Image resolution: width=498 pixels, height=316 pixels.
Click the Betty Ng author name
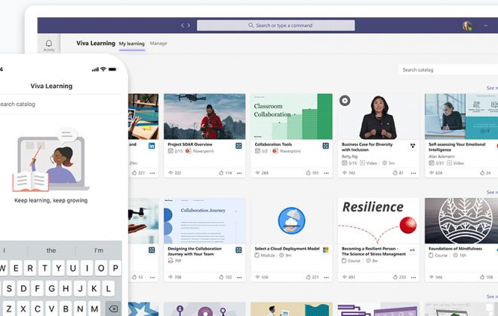pos(349,156)
